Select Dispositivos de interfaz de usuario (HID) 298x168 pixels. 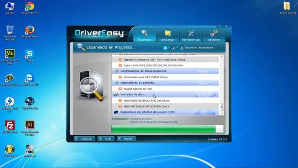(x=165, y=112)
